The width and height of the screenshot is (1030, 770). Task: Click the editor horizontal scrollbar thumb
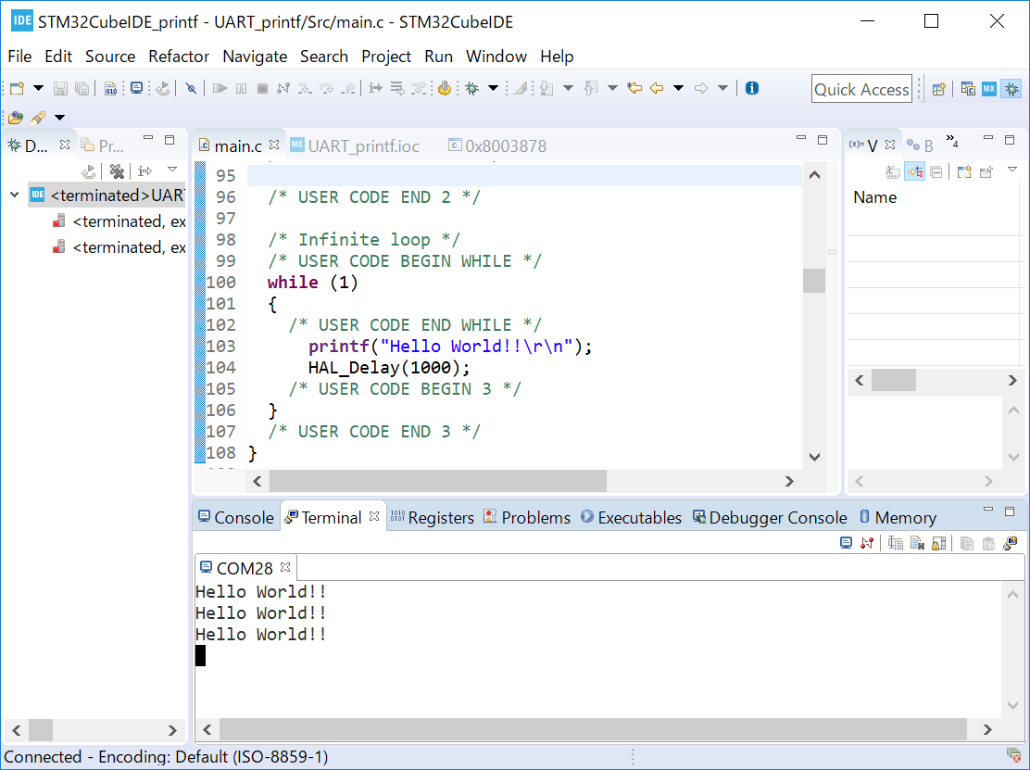point(438,482)
